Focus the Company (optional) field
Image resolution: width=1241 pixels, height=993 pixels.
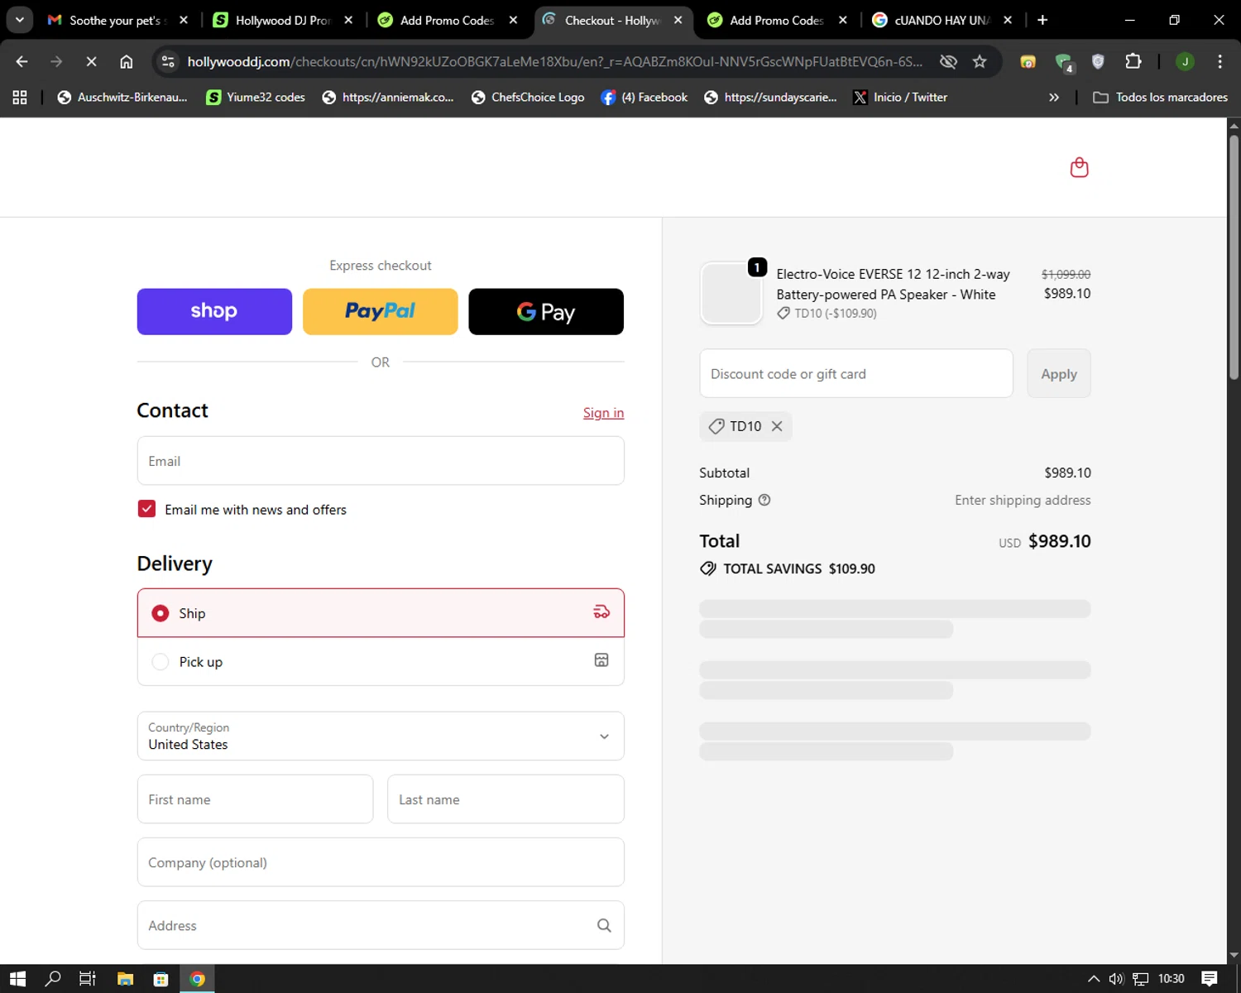click(381, 862)
